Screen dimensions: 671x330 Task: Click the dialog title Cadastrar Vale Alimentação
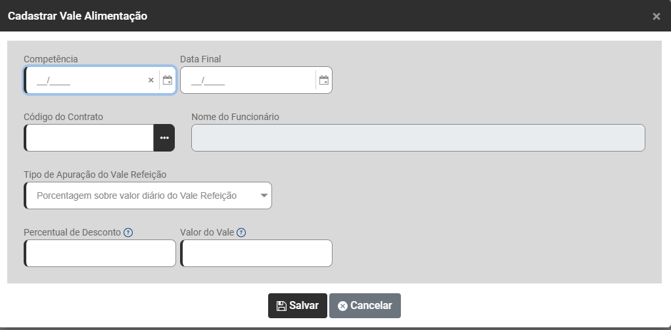[x=78, y=16]
